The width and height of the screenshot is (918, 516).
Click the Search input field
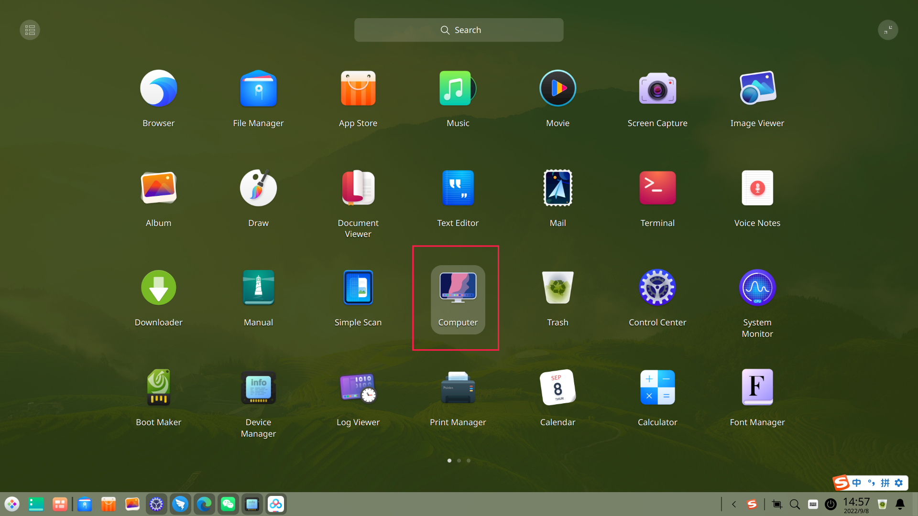[x=459, y=30]
